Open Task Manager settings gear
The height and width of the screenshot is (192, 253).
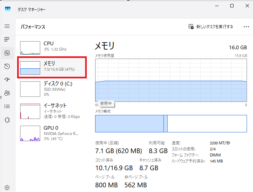point(7,188)
